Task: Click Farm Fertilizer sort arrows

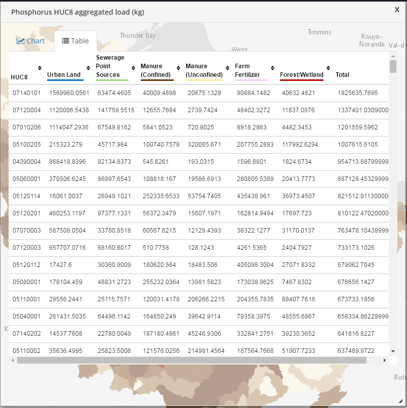Action: [273, 68]
